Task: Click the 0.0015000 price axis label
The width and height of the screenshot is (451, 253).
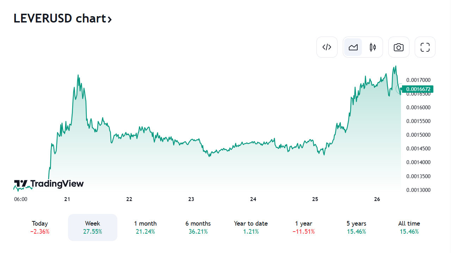Action: pos(418,135)
